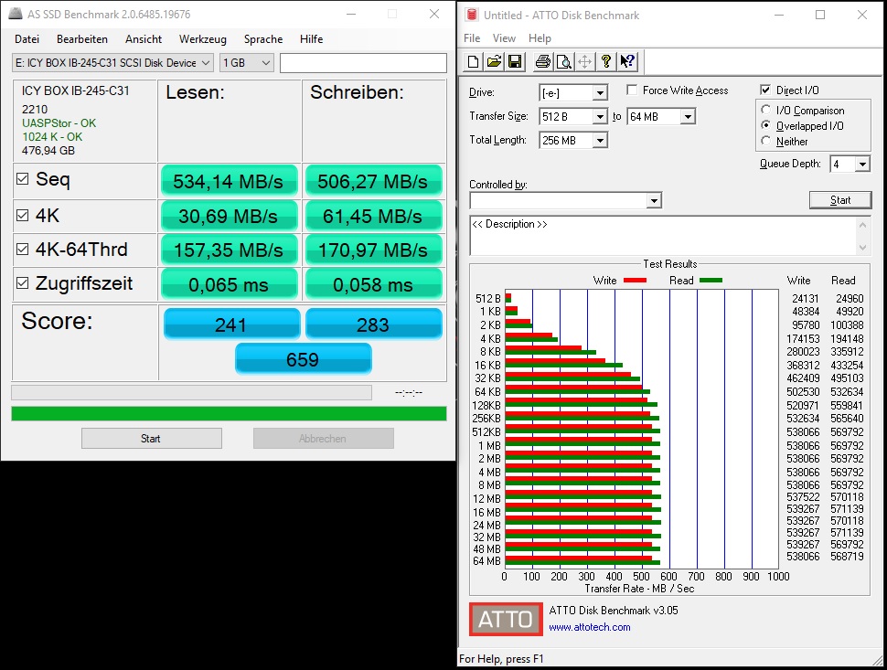Image resolution: width=887 pixels, height=670 pixels.
Task: Uncheck the 4K test checkbox
Action: coord(23,216)
